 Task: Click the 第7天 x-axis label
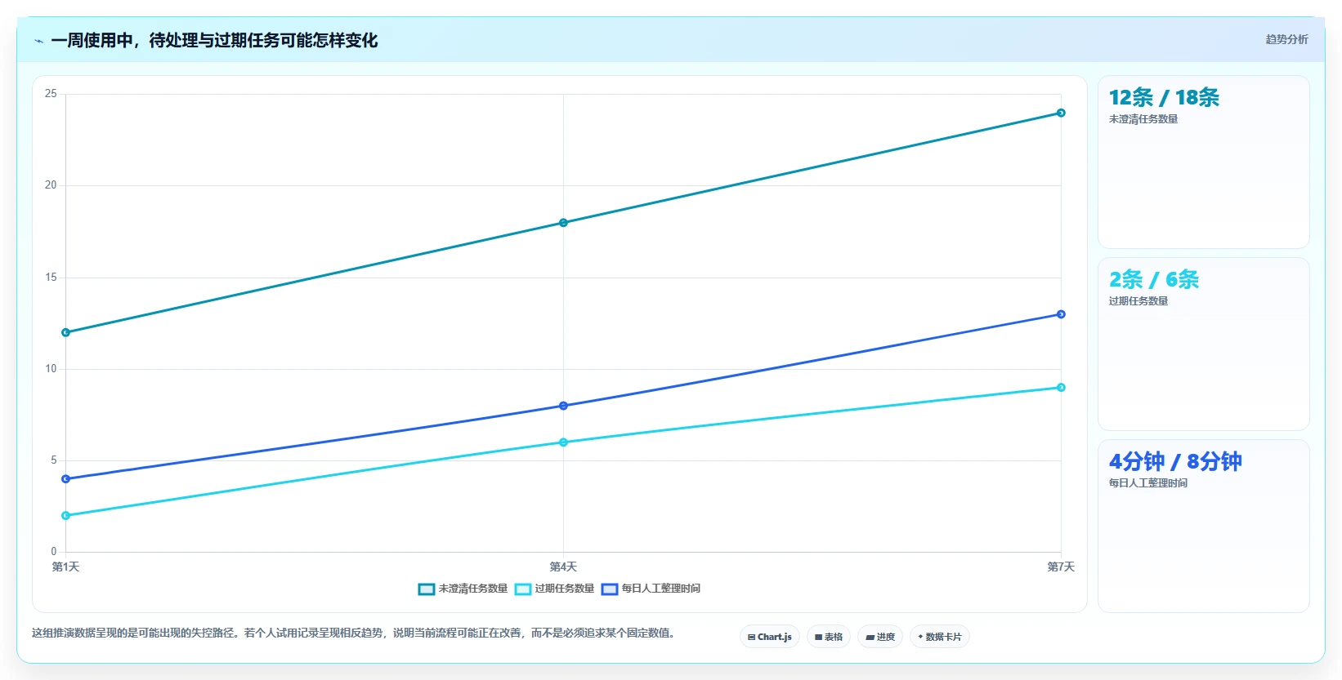1061,567
